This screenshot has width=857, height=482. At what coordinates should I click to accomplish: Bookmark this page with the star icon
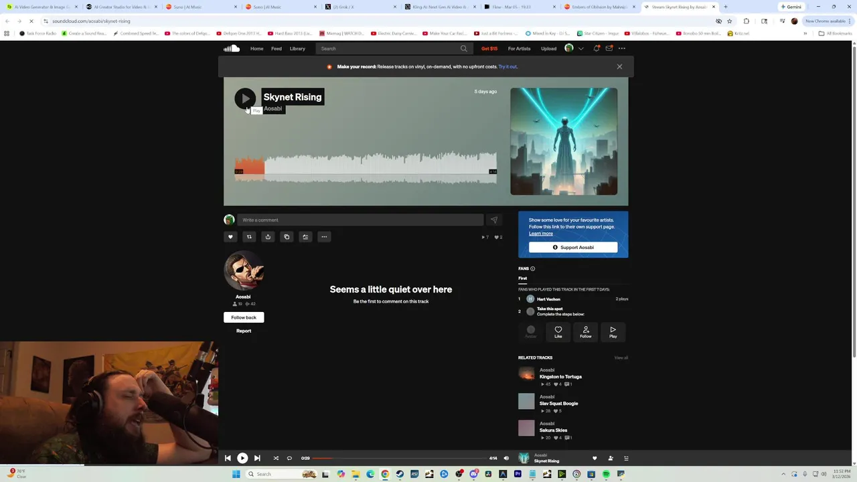730,21
